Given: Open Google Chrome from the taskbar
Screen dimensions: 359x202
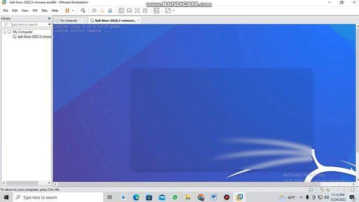Looking at the screenshot, I should pyautogui.click(x=201, y=197).
